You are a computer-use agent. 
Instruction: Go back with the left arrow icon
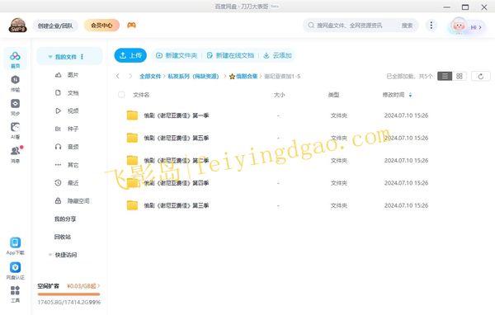(x=118, y=77)
